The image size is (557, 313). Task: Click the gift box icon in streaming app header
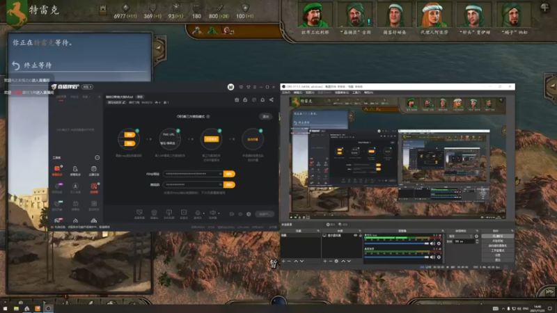pyautogui.click(x=237, y=100)
